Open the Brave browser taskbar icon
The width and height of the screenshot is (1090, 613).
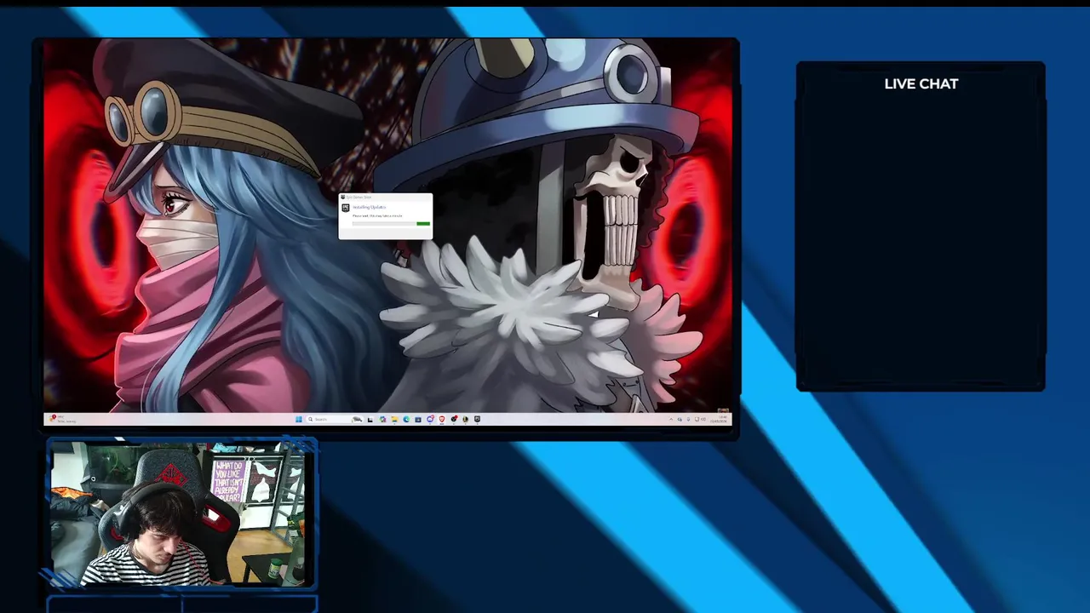(442, 419)
